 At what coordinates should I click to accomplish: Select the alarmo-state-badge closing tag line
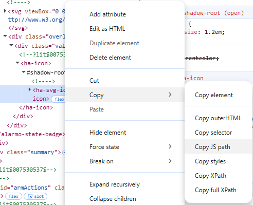coord(32,134)
